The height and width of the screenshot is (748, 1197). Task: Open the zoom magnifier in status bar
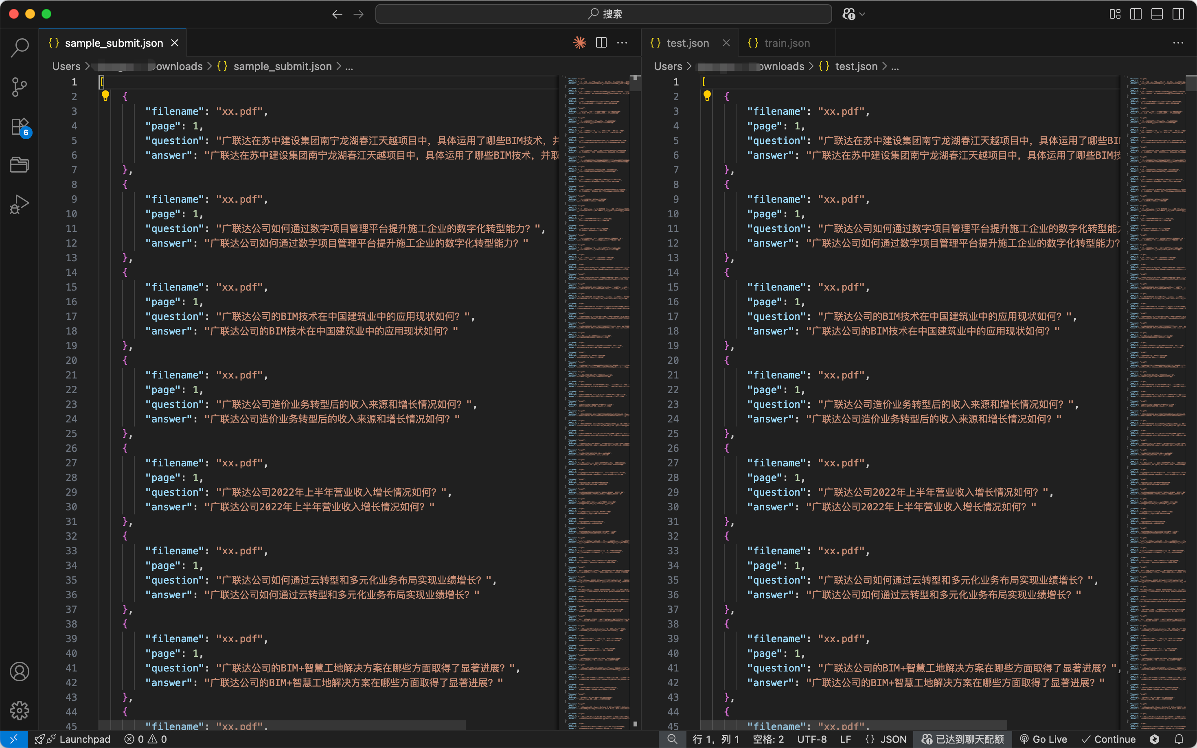[672, 739]
